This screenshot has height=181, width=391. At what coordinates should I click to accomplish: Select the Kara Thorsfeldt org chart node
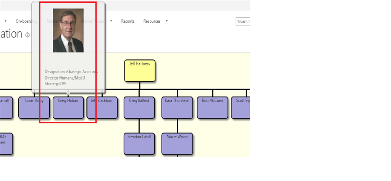(x=177, y=108)
